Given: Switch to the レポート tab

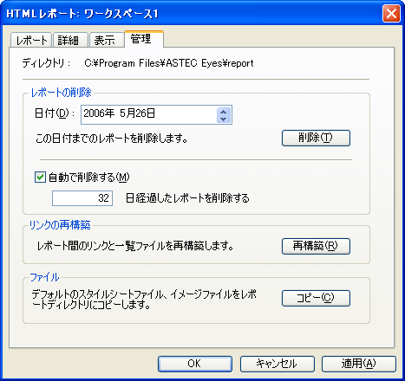Looking at the screenshot, I should (x=31, y=40).
